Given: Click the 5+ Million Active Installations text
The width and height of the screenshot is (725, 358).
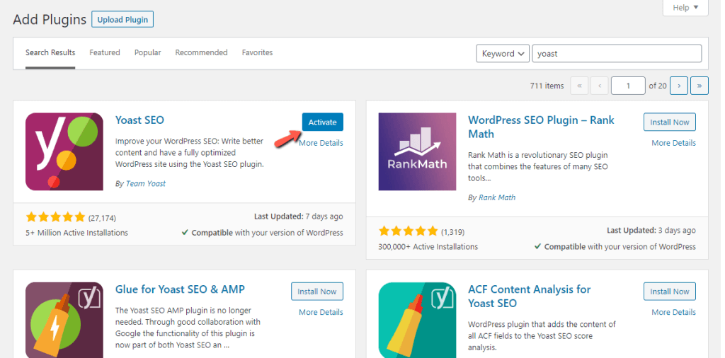Looking at the screenshot, I should coord(76,233).
